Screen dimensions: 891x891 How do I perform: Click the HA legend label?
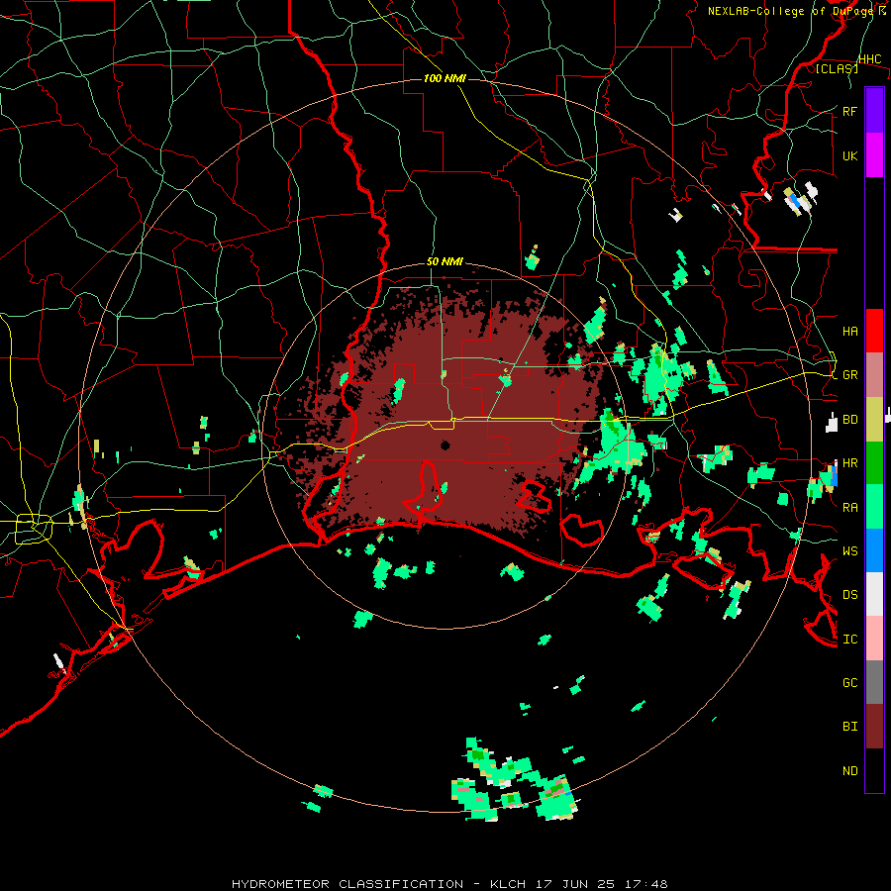pos(849,332)
